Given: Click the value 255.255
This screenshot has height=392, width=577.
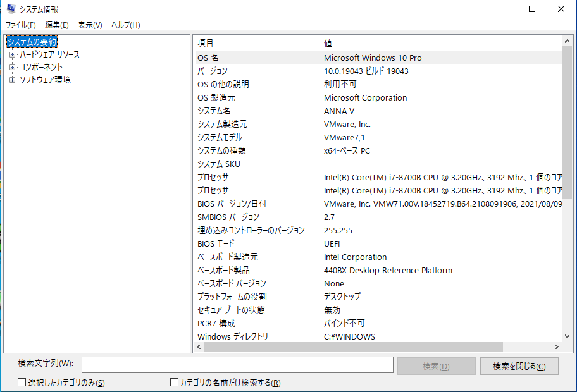Looking at the screenshot, I should coord(338,230).
